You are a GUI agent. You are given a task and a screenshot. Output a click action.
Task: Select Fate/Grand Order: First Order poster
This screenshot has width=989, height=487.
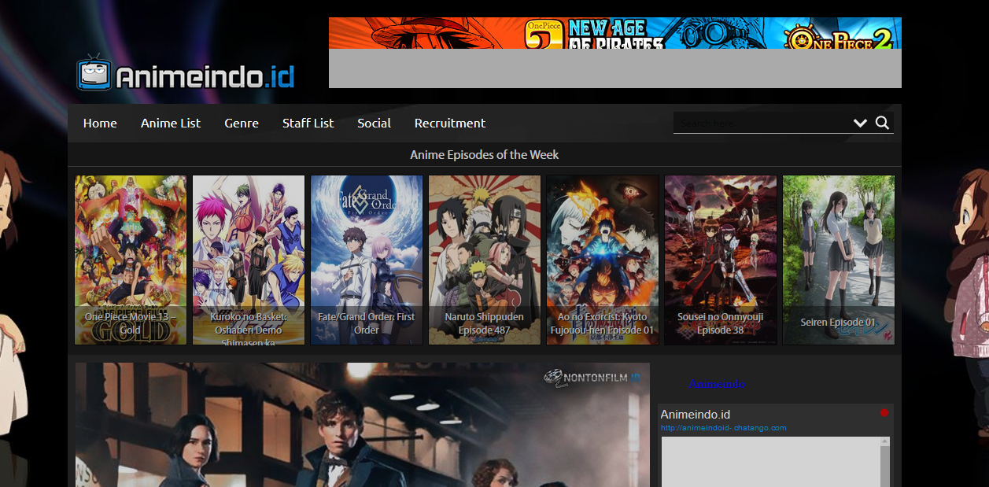point(367,260)
